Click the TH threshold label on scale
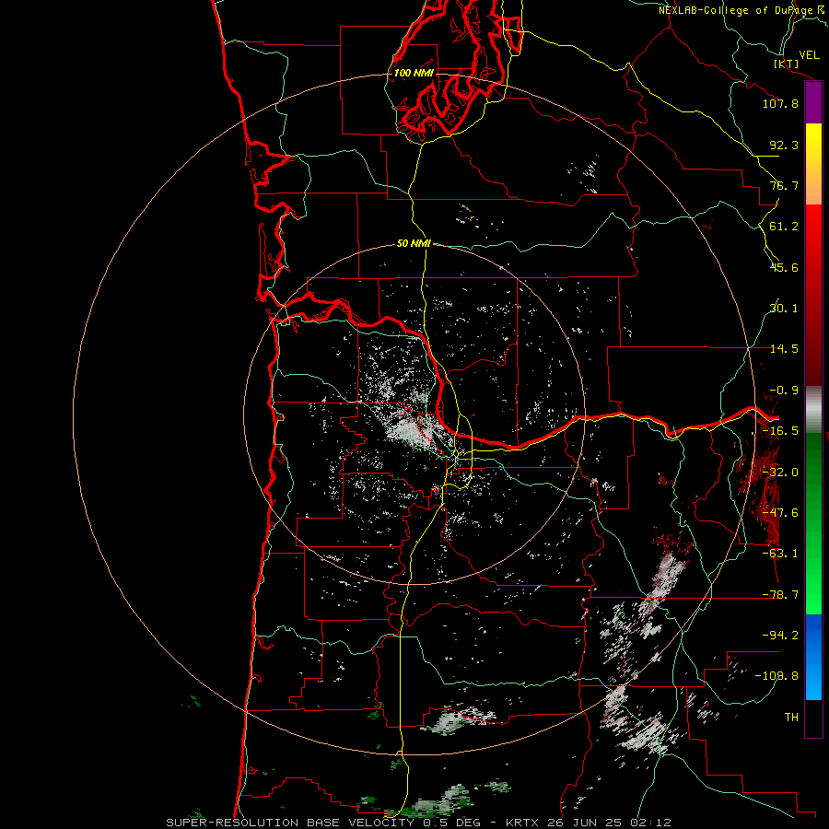 [x=791, y=718]
